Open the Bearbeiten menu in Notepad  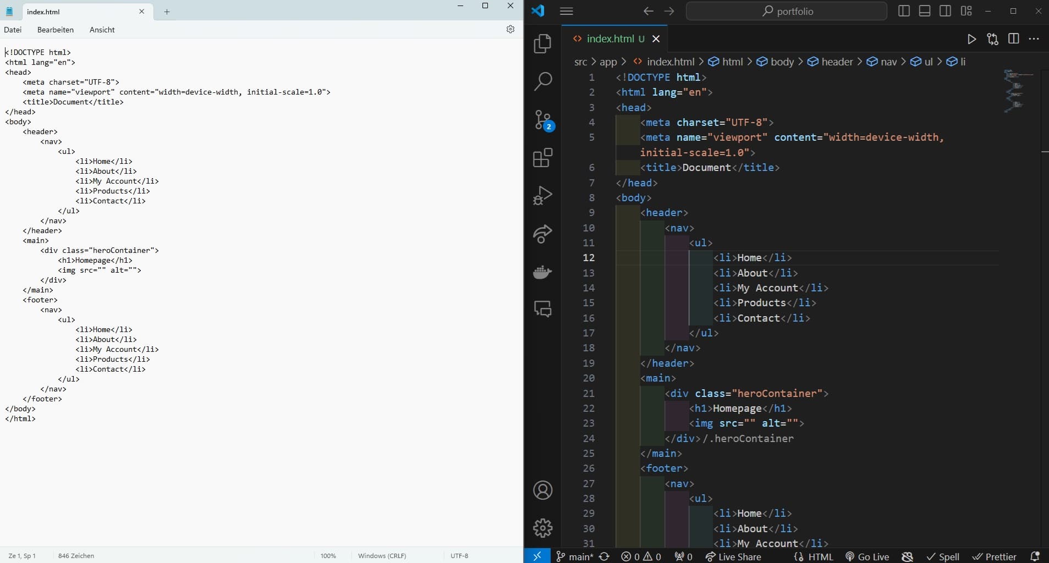tap(56, 30)
